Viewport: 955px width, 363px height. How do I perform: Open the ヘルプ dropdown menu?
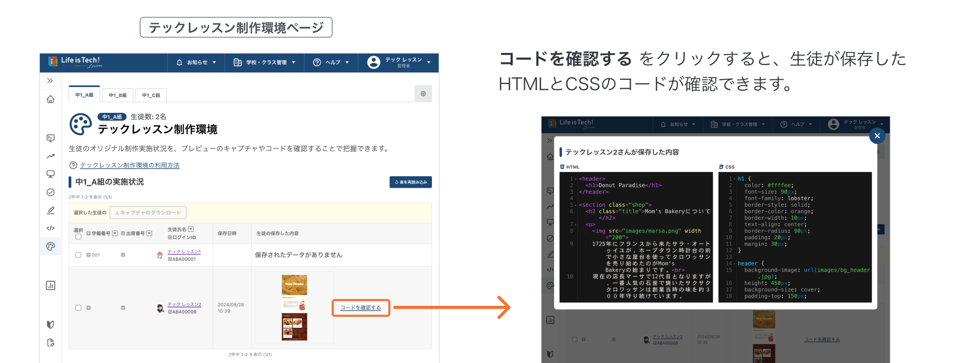[x=331, y=62]
